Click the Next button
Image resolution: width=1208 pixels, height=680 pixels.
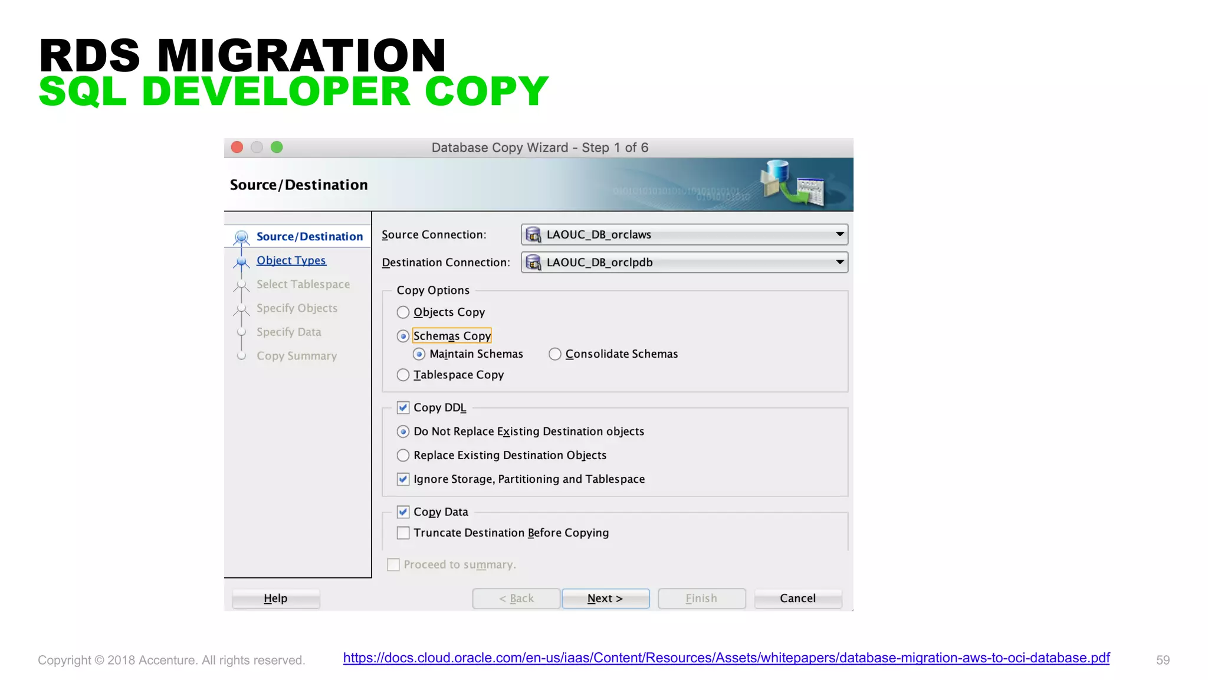click(605, 599)
